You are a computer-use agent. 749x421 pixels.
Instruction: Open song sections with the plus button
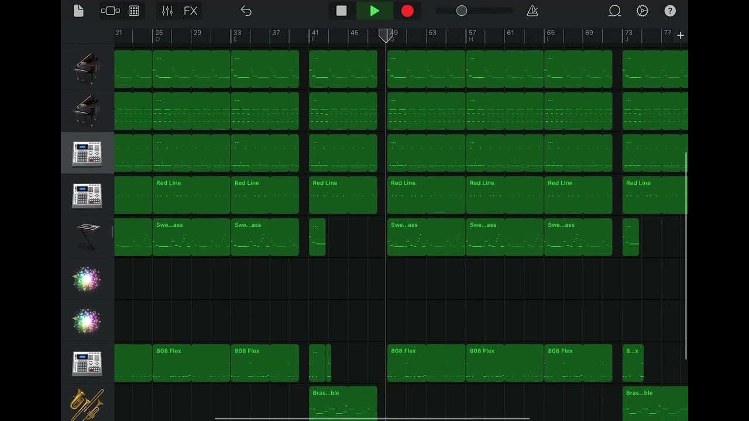pos(681,36)
